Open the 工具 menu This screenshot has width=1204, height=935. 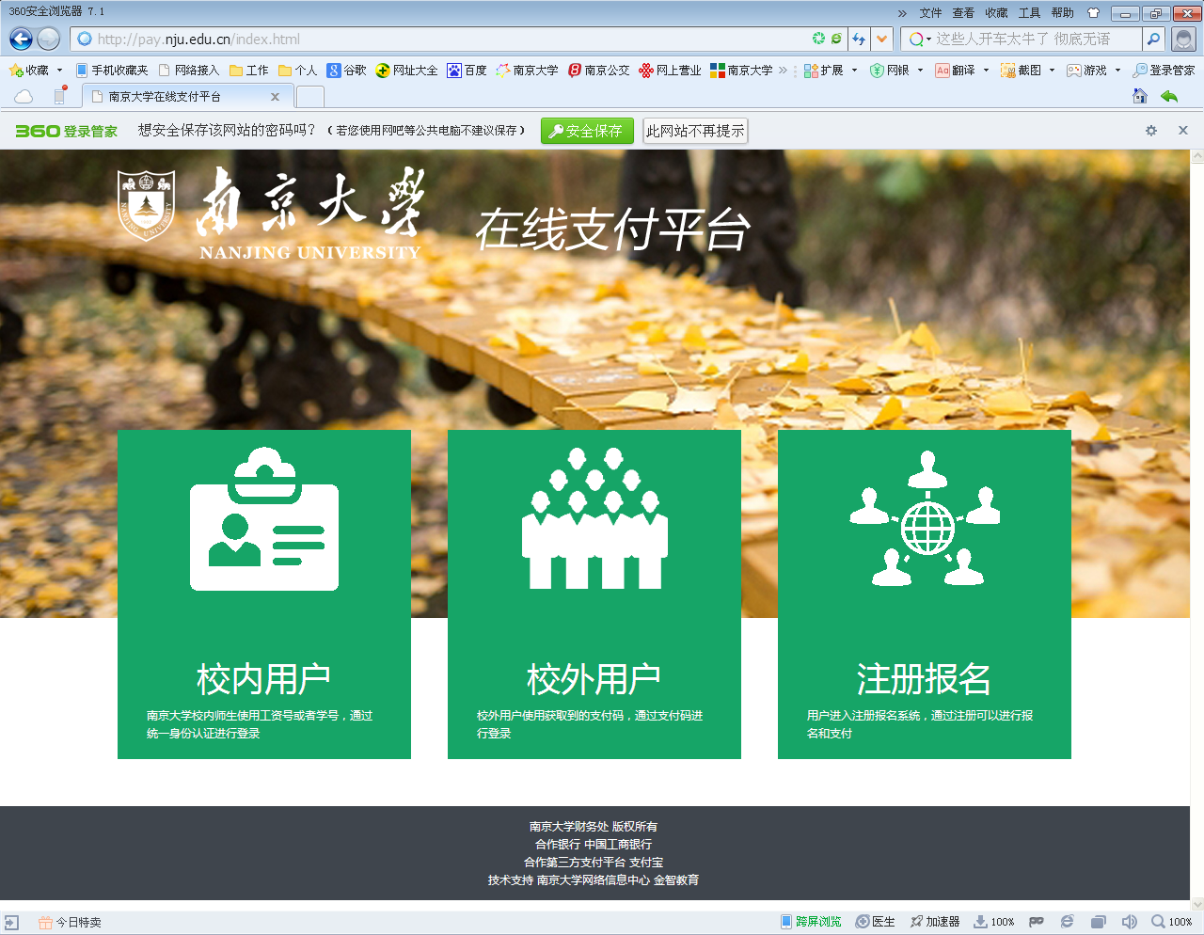coord(1029,13)
